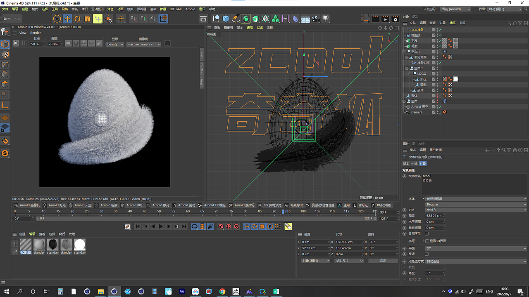Click the record active objects keyframe button
The width and height of the screenshot is (529, 297).
pyautogui.click(x=221, y=226)
